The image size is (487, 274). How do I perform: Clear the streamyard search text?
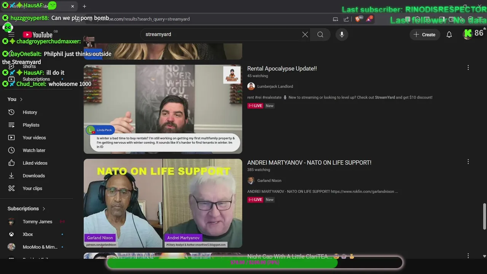click(305, 34)
